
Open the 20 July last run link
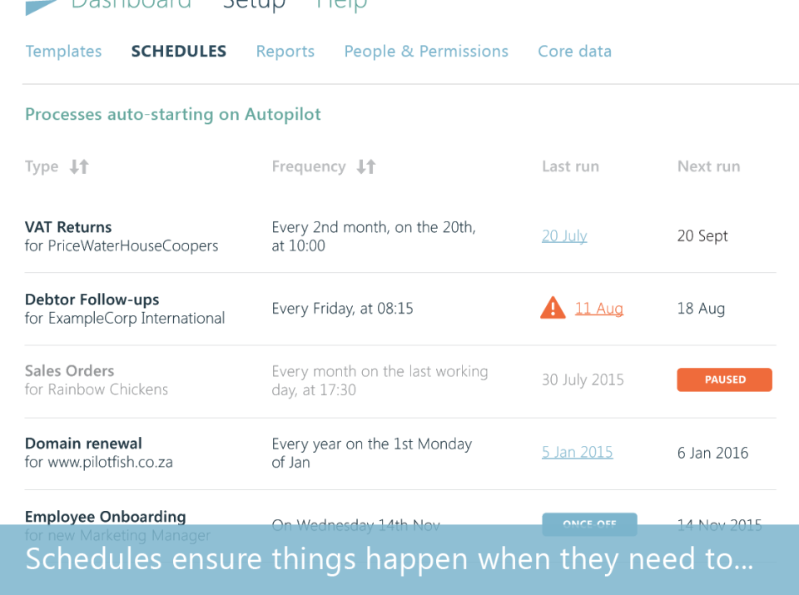pyautogui.click(x=564, y=236)
